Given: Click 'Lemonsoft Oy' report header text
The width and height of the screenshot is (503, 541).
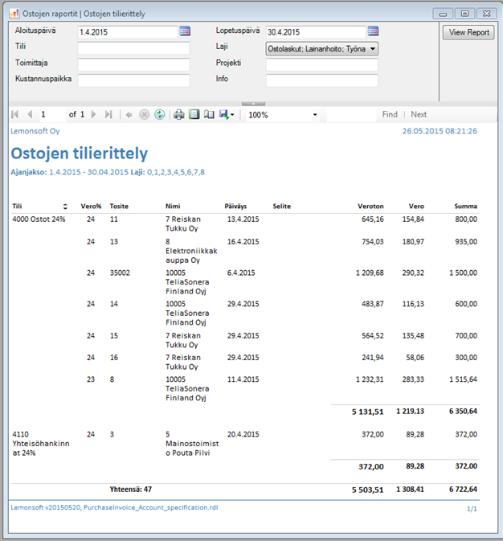Looking at the screenshot, I should pyautogui.click(x=35, y=131).
